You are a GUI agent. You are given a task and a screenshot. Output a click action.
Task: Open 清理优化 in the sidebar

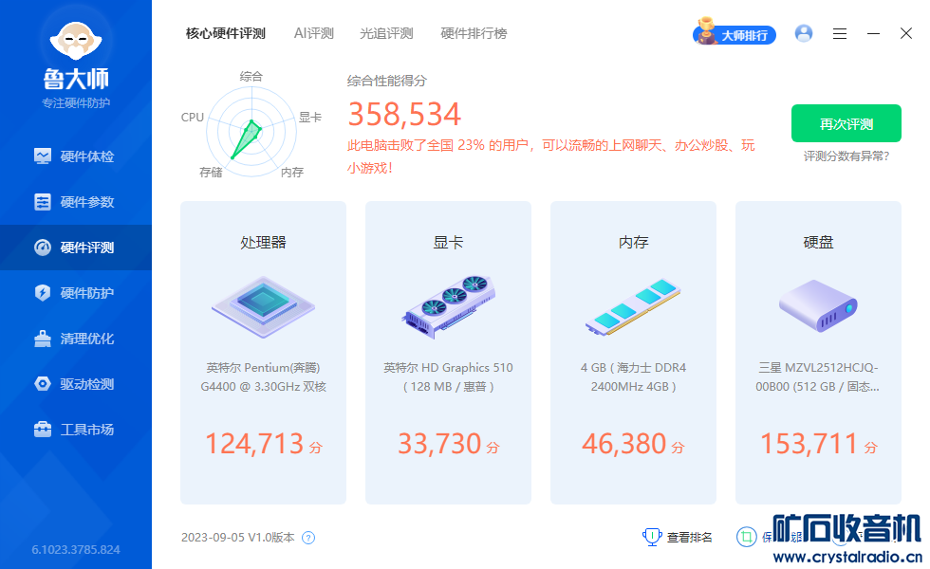tap(75, 340)
